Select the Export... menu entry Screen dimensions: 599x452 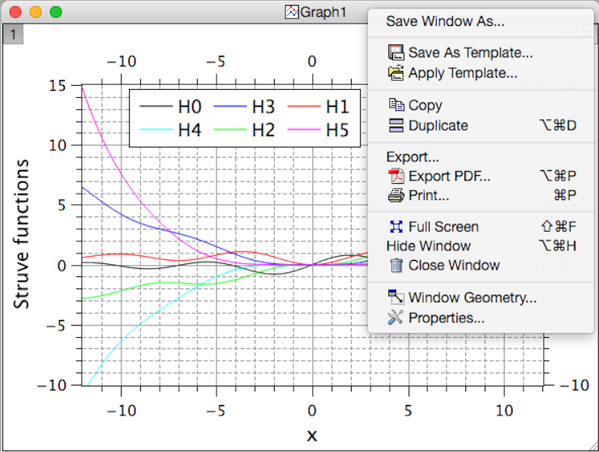(412, 157)
